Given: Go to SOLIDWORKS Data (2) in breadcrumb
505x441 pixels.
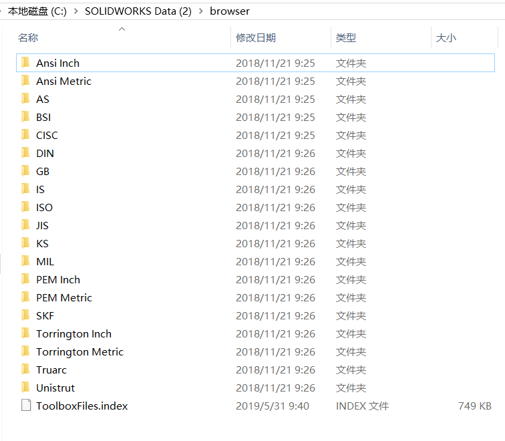Looking at the screenshot, I should pyautogui.click(x=138, y=11).
